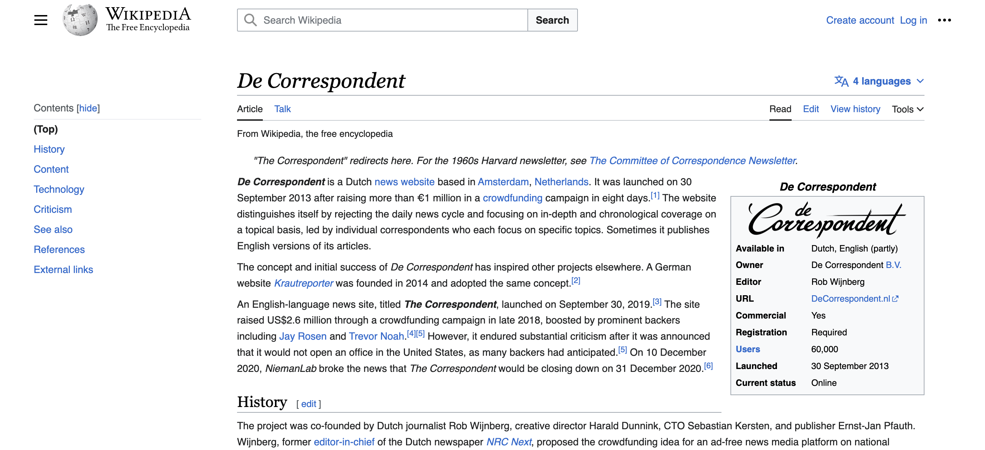The width and height of the screenshot is (985, 450).
Task: Jump to (Top) in contents
Action: [45, 129]
